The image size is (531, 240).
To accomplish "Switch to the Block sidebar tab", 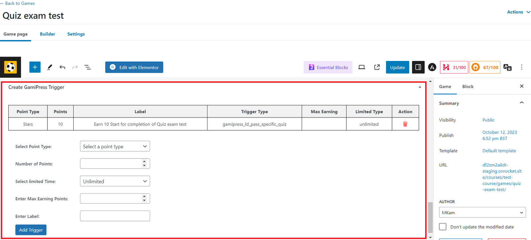I will (x=468, y=86).
